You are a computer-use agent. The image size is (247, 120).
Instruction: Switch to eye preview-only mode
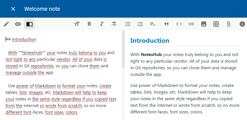[x=18, y=24]
